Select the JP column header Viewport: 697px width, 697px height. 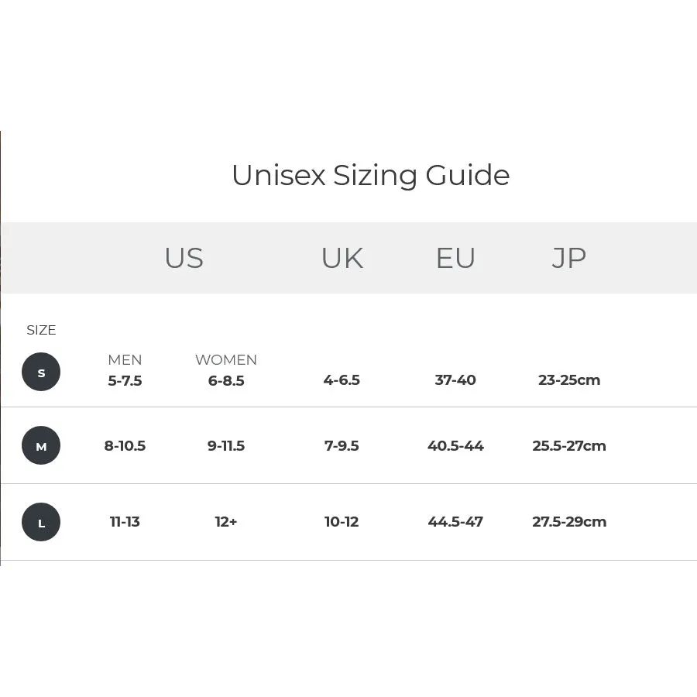point(569,258)
